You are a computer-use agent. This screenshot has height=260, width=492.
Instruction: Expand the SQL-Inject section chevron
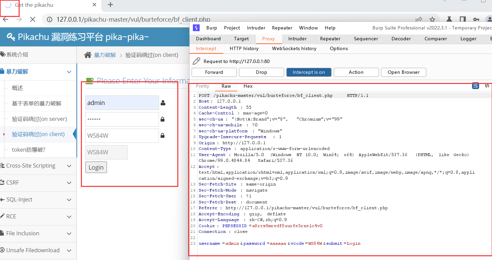[x=69, y=200]
